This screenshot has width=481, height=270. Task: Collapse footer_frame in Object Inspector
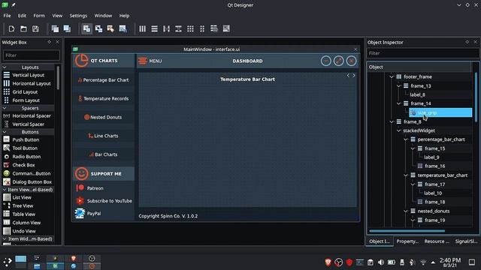tap(392, 76)
